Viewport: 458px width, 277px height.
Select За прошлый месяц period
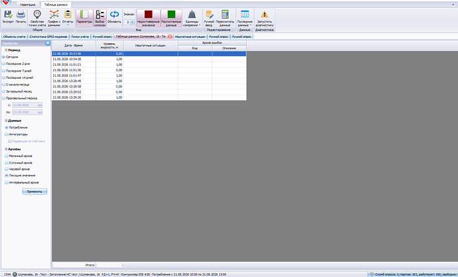pos(4,91)
